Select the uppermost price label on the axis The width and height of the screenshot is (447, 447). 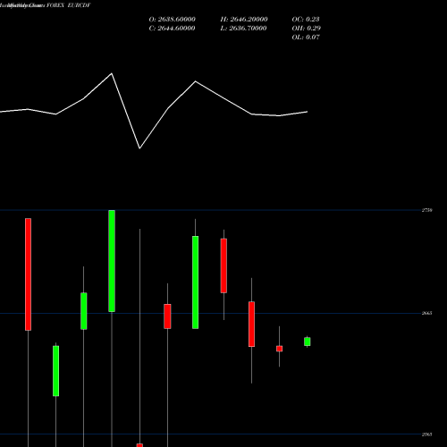tap(426, 210)
